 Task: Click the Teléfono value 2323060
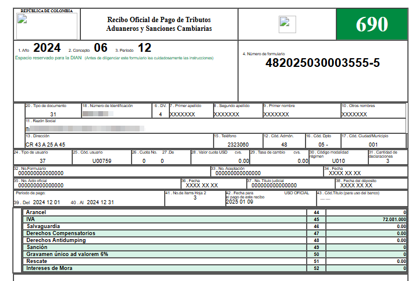click(238, 144)
